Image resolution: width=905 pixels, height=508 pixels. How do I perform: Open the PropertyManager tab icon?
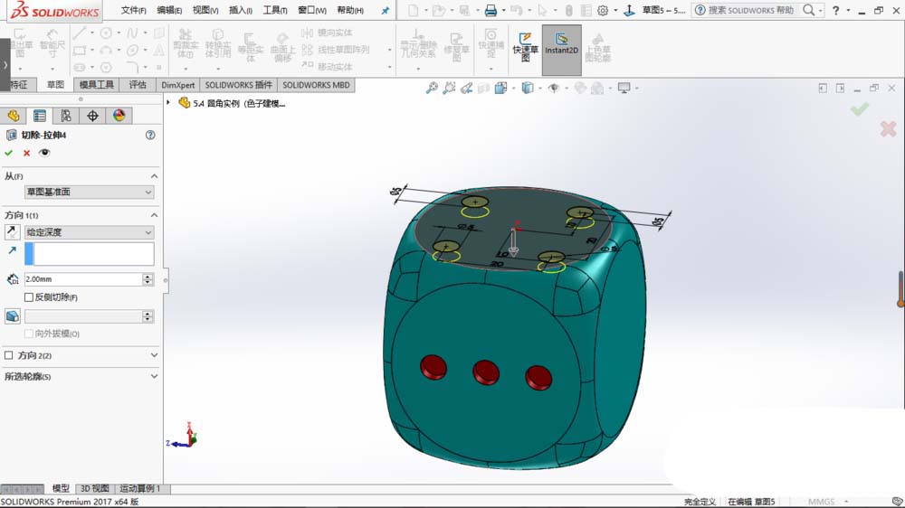pyautogui.click(x=39, y=116)
